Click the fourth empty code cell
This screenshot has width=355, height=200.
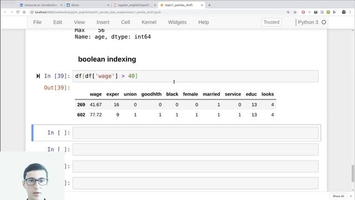[x=196, y=183]
